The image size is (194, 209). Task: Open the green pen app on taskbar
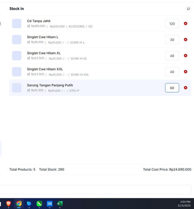click(x=39, y=204)
